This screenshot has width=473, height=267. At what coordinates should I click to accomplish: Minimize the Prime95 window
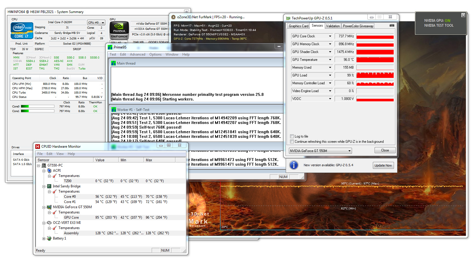pyautogui.click(x=279, y=46)
